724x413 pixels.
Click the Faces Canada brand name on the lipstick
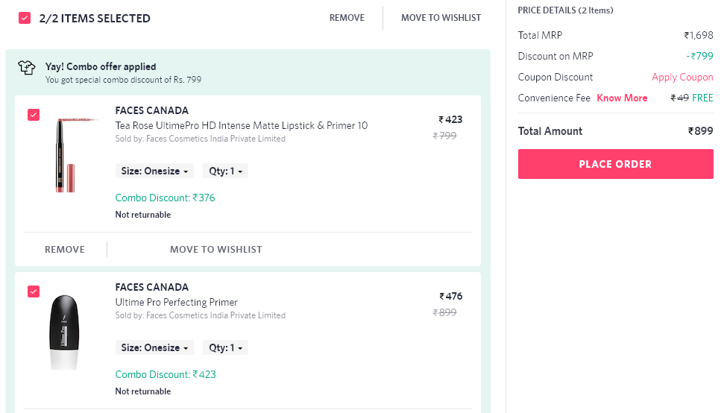tap(152, 111)
